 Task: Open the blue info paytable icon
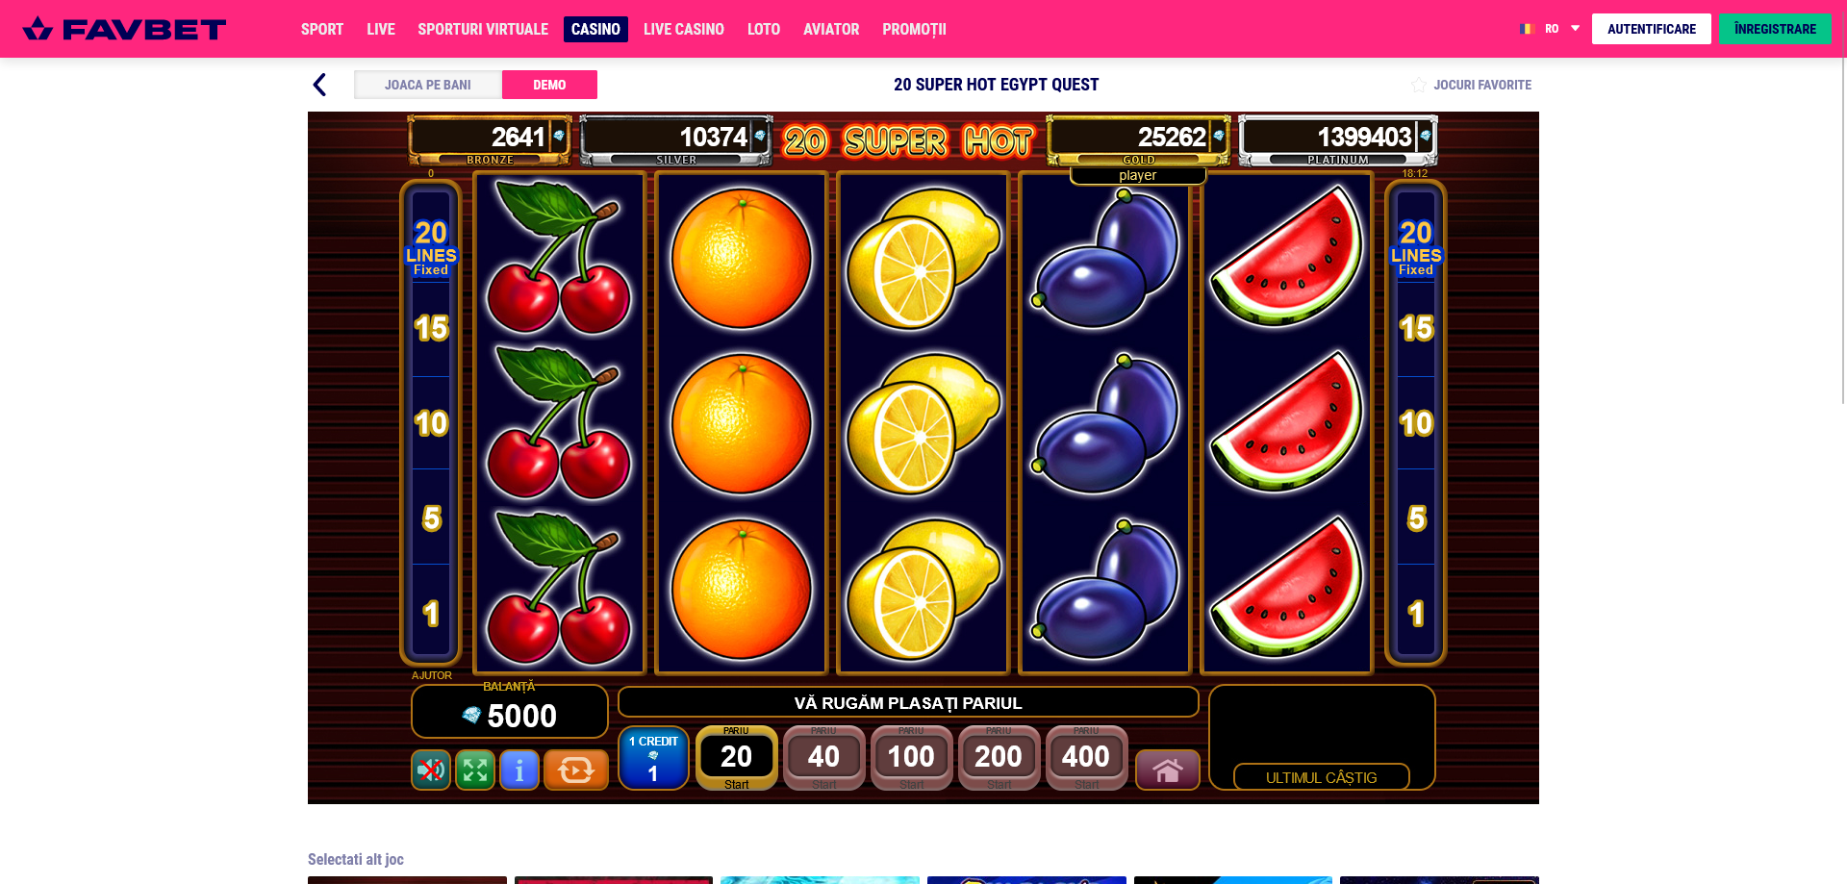tap(519, 770)
